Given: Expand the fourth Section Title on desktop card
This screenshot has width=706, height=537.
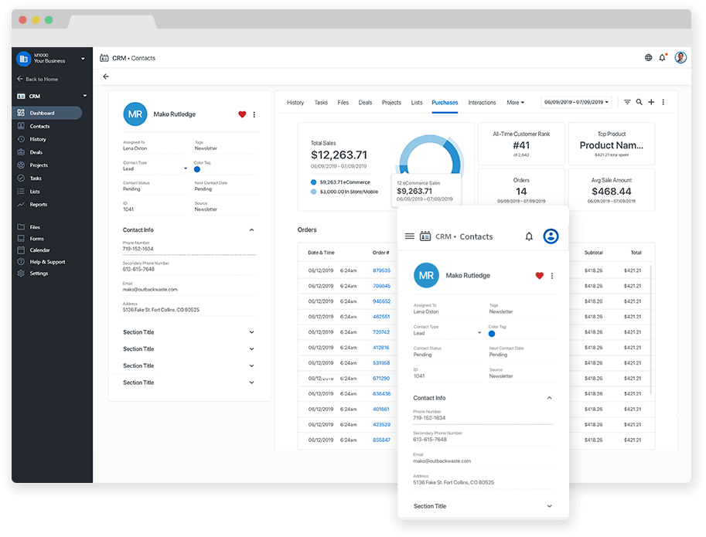Looking at the screenshot, I should 251,382.
